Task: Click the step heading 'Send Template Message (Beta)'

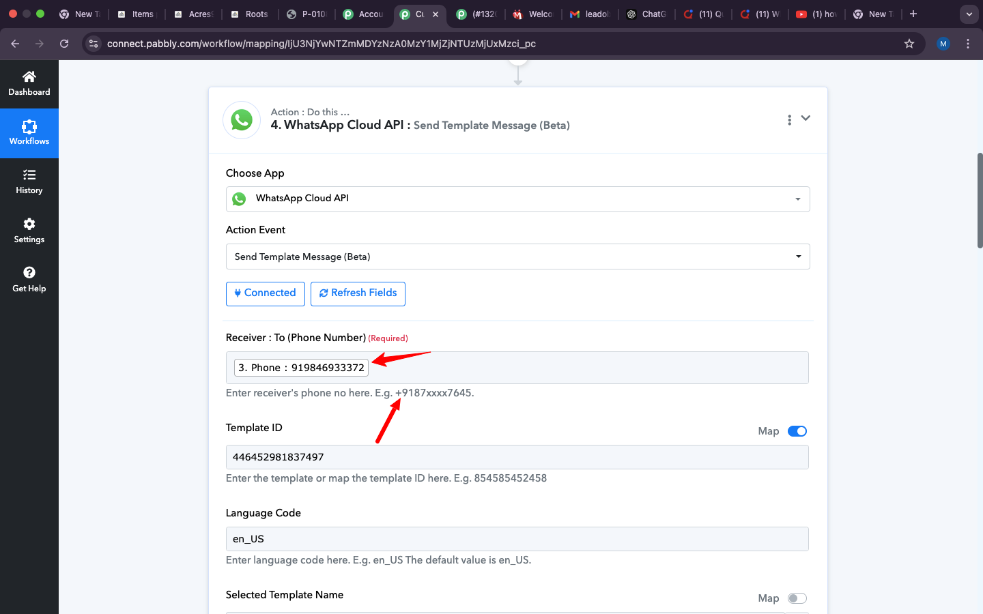Action: click(x=491, y=126)
